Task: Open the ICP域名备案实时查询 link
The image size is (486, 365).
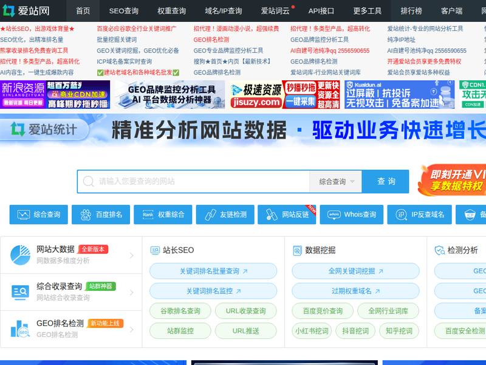Action: point(125,61)
